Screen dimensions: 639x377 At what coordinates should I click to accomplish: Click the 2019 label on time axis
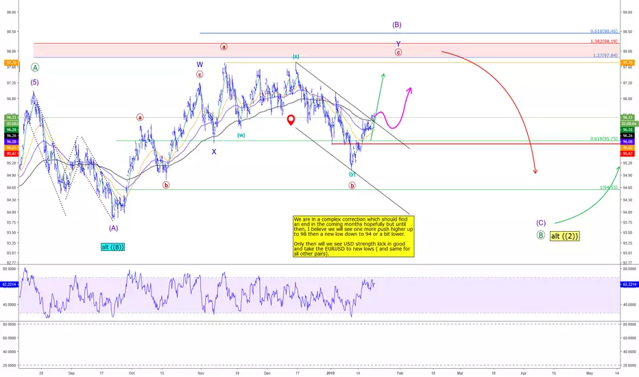pyautogui.click(x=330, y=373)
